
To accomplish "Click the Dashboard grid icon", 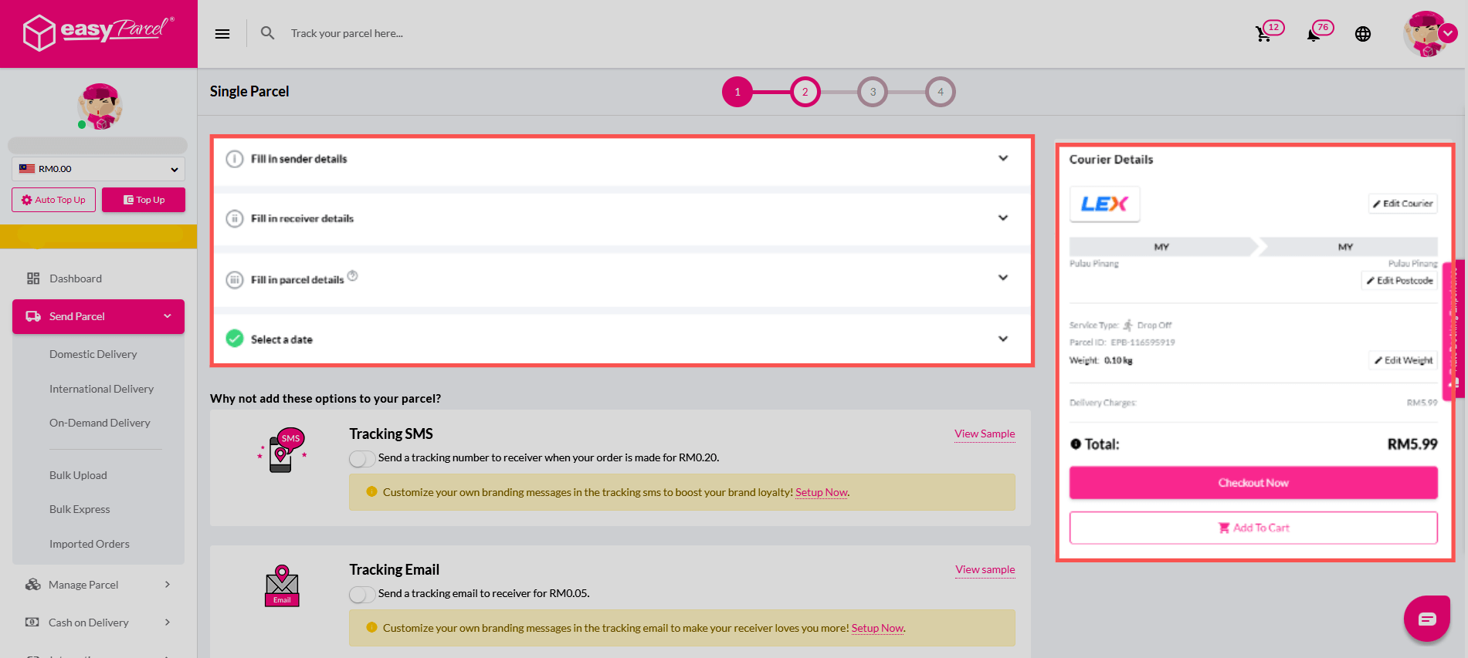I will [x=33, y=278].
